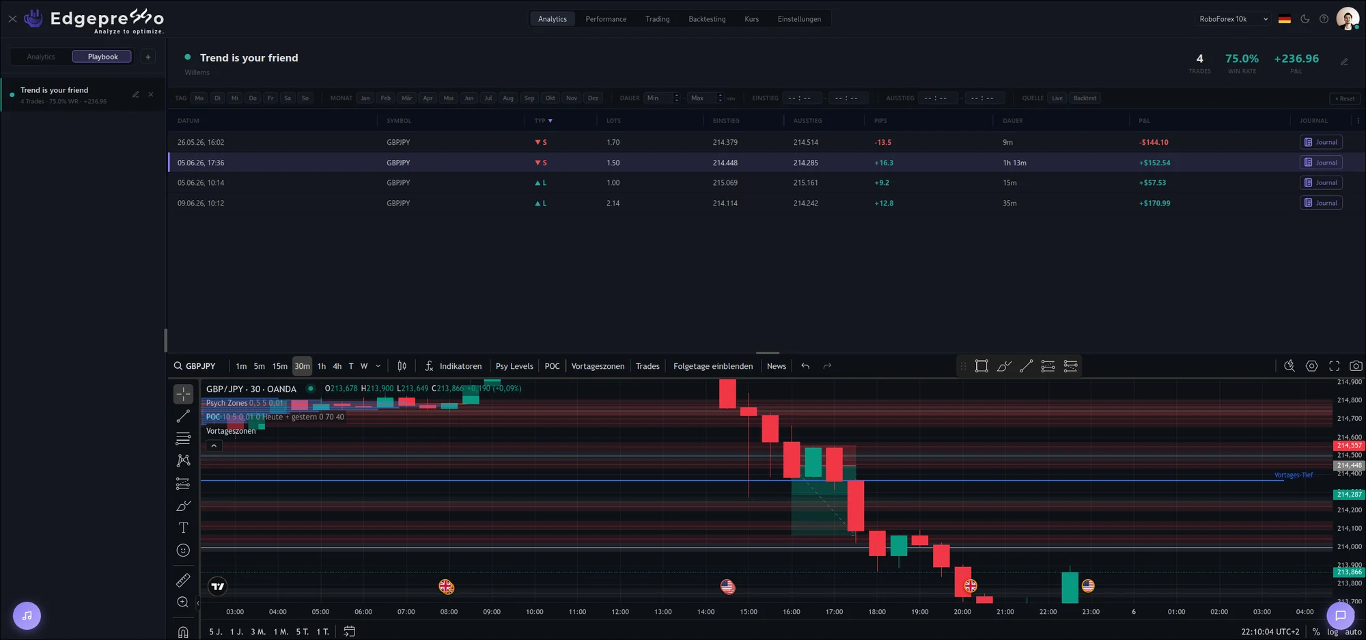
Task: Sort table by TYP column
Action: (x=543, y=121)
